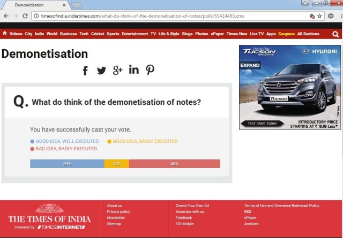Share via the Google Plus icon
The width and height of the screenshot is (343, 238).
tap(117, 71)
